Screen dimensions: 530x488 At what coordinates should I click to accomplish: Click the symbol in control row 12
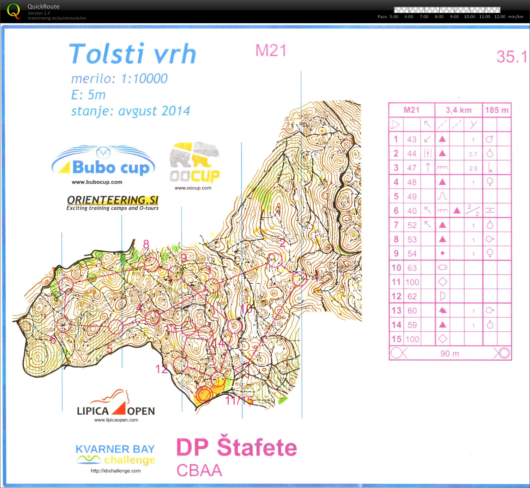pyautogui.click(x=442, y=296)
